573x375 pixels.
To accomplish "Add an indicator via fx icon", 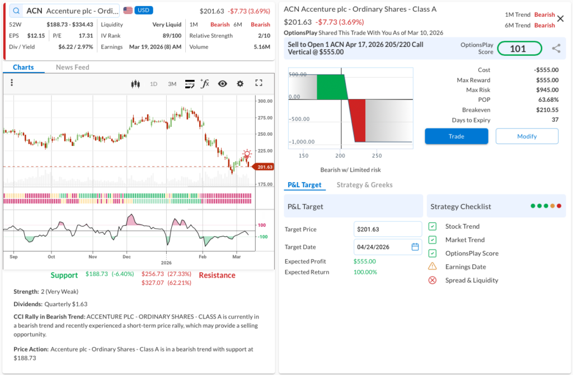I will point(205,84).
